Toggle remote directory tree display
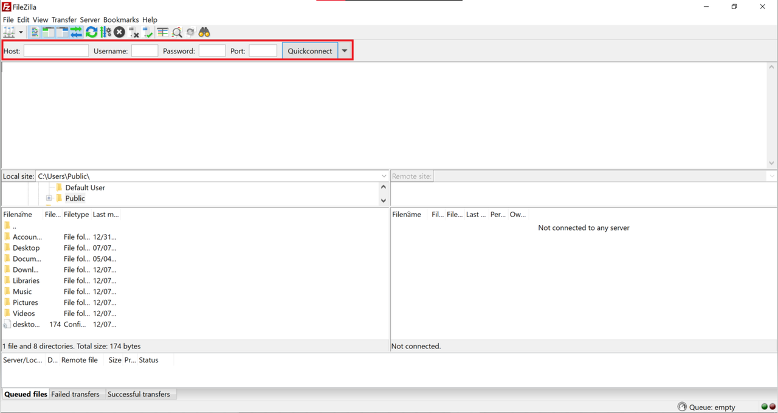This screenshot has height=413, width=778. pos(63,32)
